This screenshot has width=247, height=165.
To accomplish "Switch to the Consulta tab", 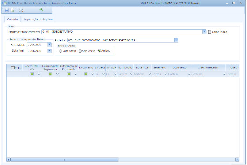I will tap(12, 19).
